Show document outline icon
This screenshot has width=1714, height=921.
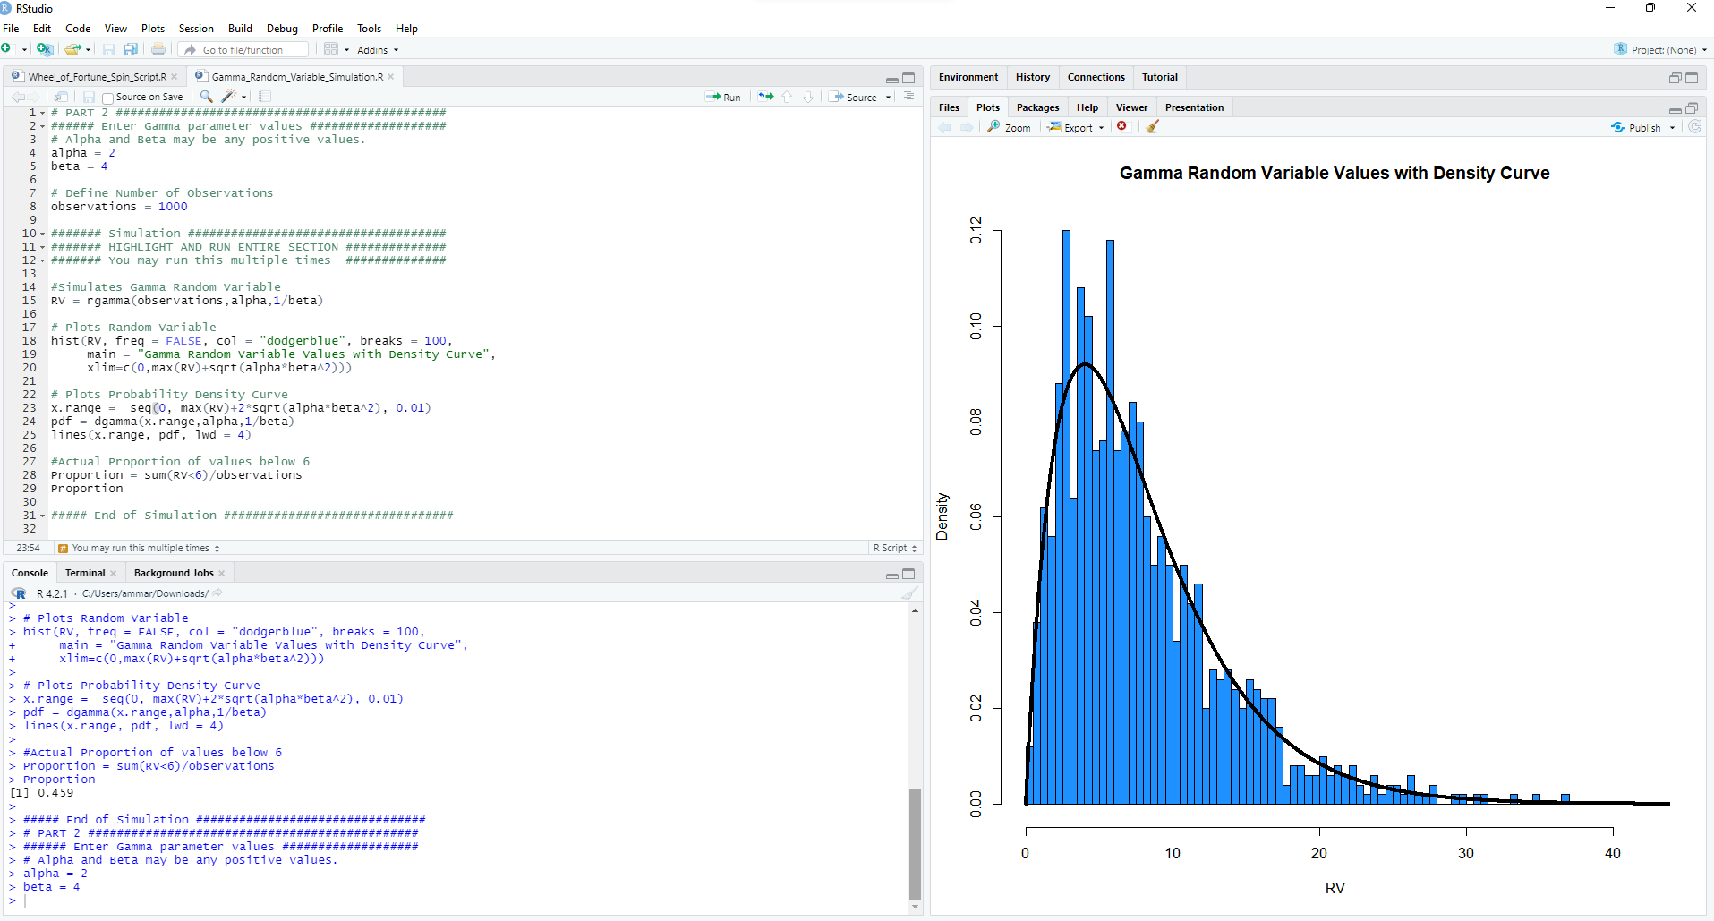click(908, 97)
